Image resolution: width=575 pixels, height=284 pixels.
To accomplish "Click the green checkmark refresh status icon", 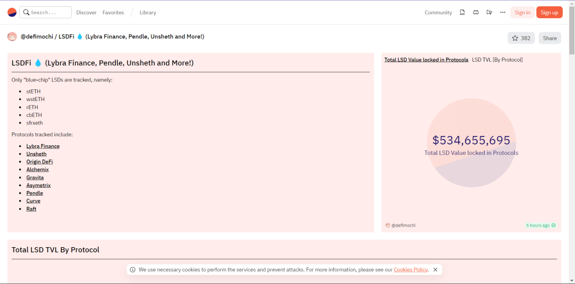I will click(x=554, y=225).
